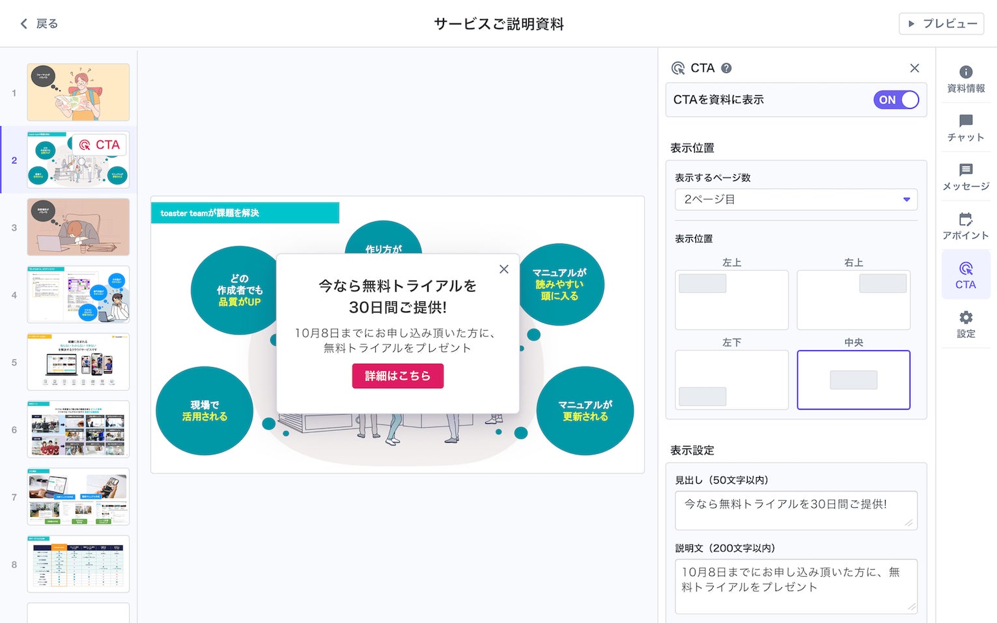The height and width of the screenshot is (623, 997).
Task: Select slide 3 thumbnail in the page list
Action: coord(78,227)
